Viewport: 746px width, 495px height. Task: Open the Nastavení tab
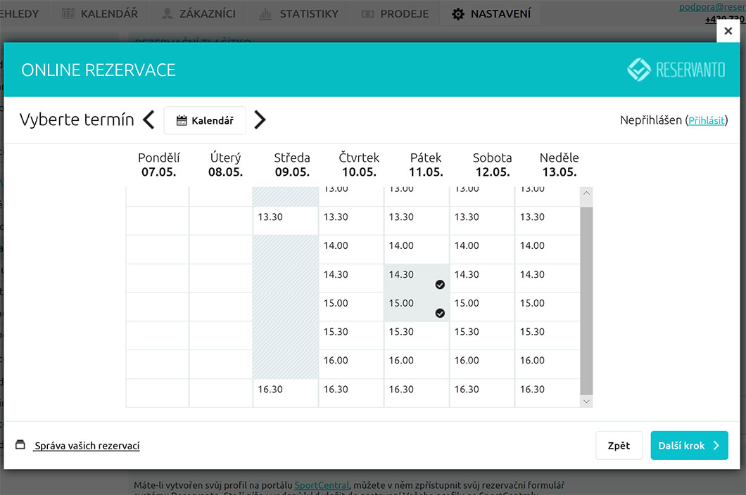point(491,13)
